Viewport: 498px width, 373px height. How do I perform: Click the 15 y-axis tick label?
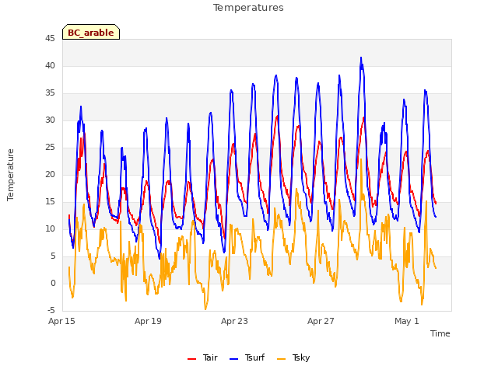point(50,202)
